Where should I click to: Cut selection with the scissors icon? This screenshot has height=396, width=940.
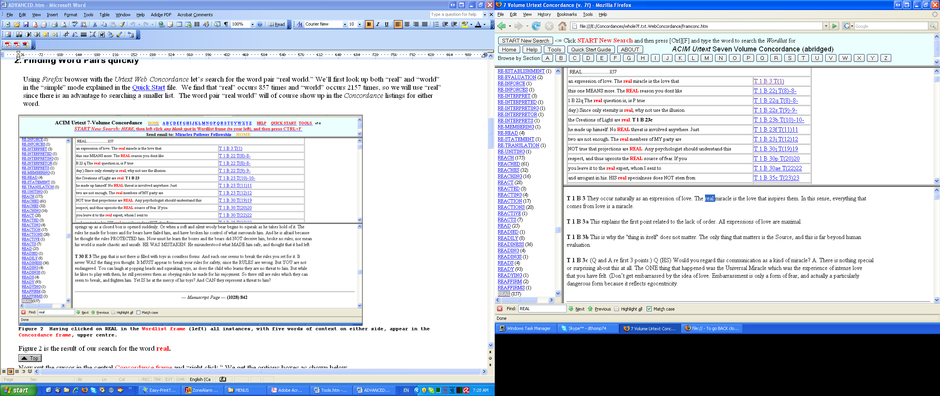coord(95,24)
